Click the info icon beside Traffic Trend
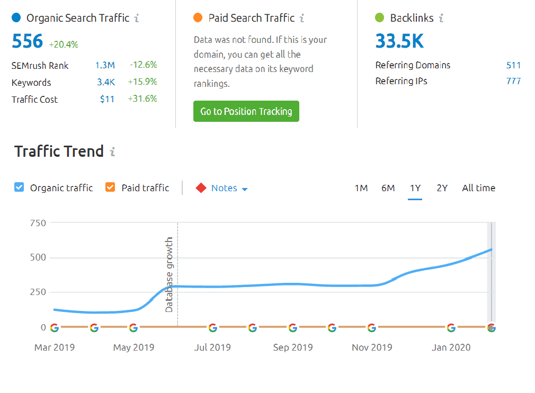Screen dimensions: 535x393 tap(112, 152)
